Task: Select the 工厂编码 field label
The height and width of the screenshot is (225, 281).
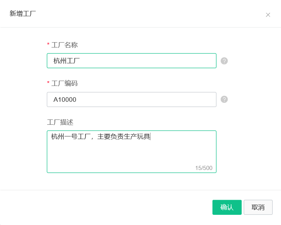Action: [x=64, y=83]
